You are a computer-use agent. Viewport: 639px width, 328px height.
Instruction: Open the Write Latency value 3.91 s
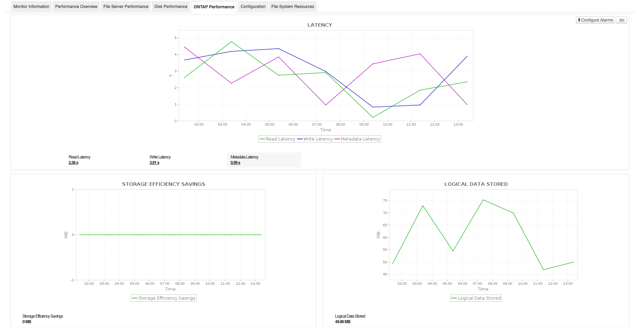(154, 163)
